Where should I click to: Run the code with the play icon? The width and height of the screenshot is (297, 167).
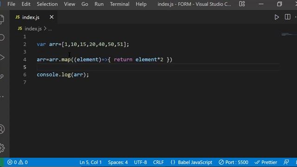277,17
